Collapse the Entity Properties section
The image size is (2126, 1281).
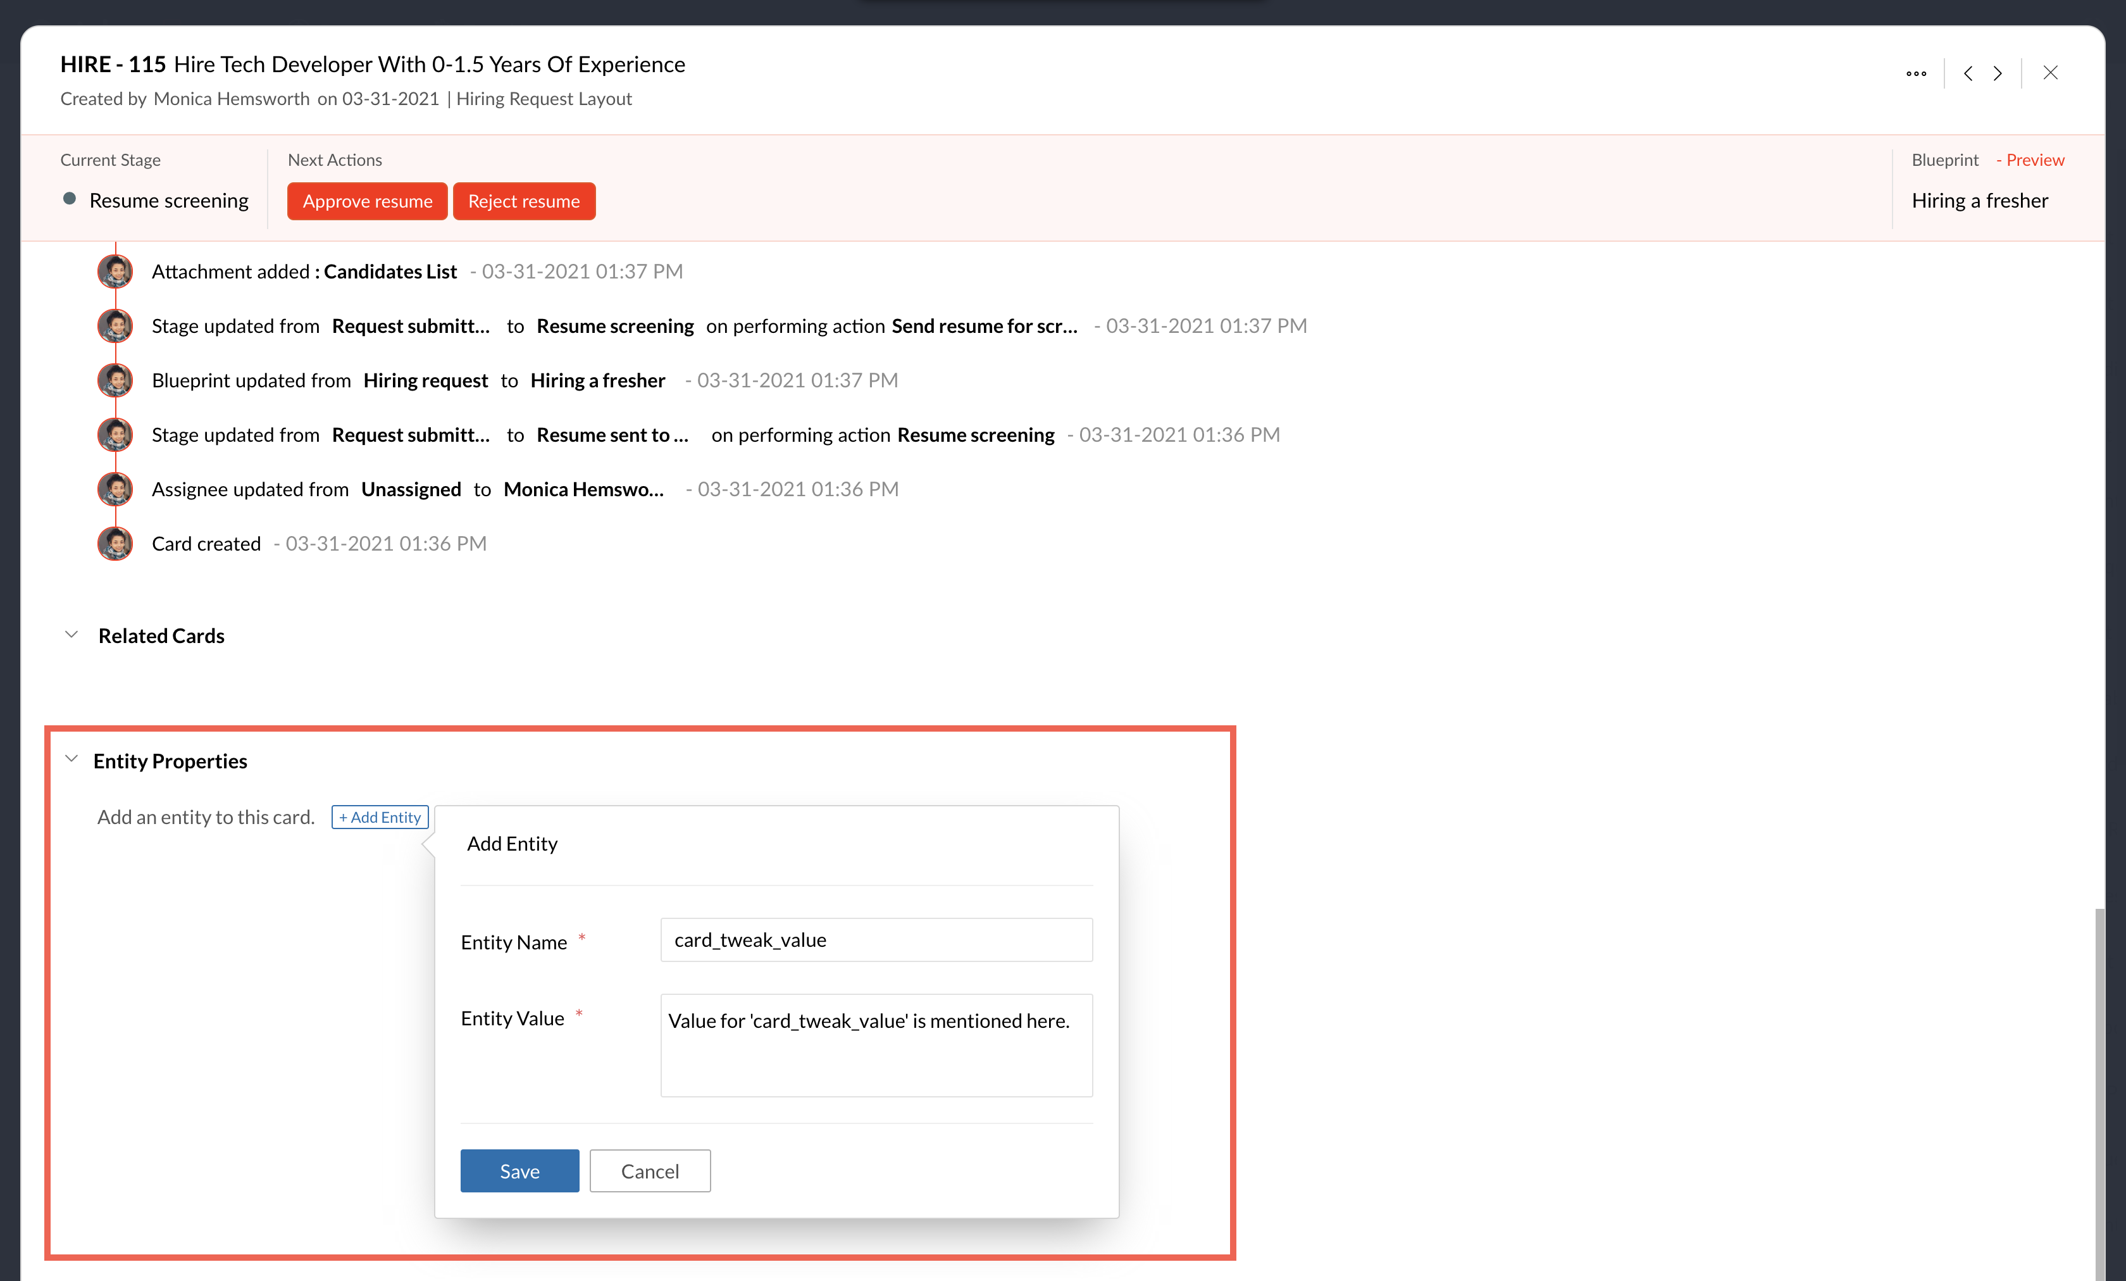point(71,759)
